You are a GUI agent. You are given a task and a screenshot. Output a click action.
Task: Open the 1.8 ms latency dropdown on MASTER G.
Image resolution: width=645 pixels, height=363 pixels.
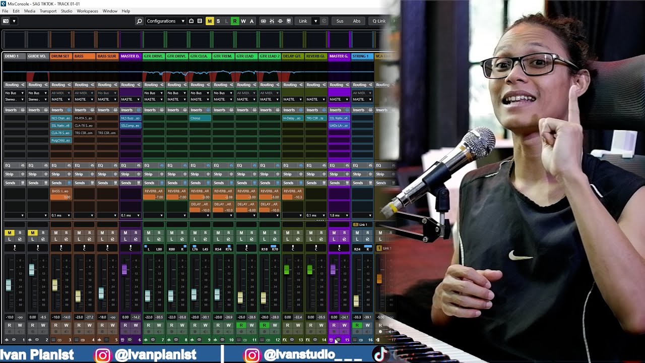pyautogui.click(x=339, y=215)
